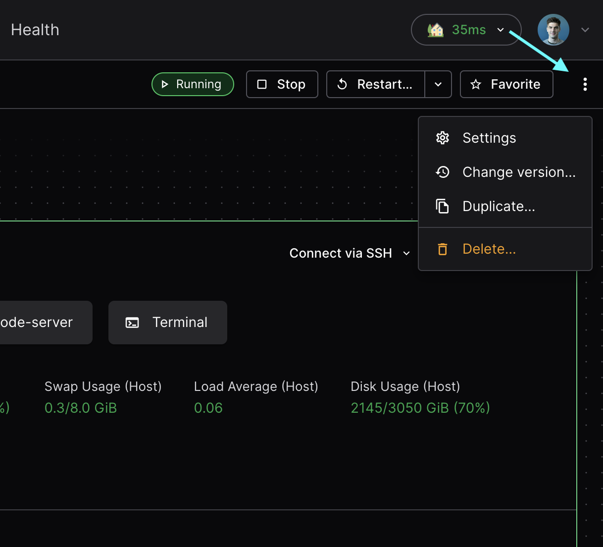Expand the account chevron beside the avatar
Viewport: 603px width, 547px height.
point(585,30)
